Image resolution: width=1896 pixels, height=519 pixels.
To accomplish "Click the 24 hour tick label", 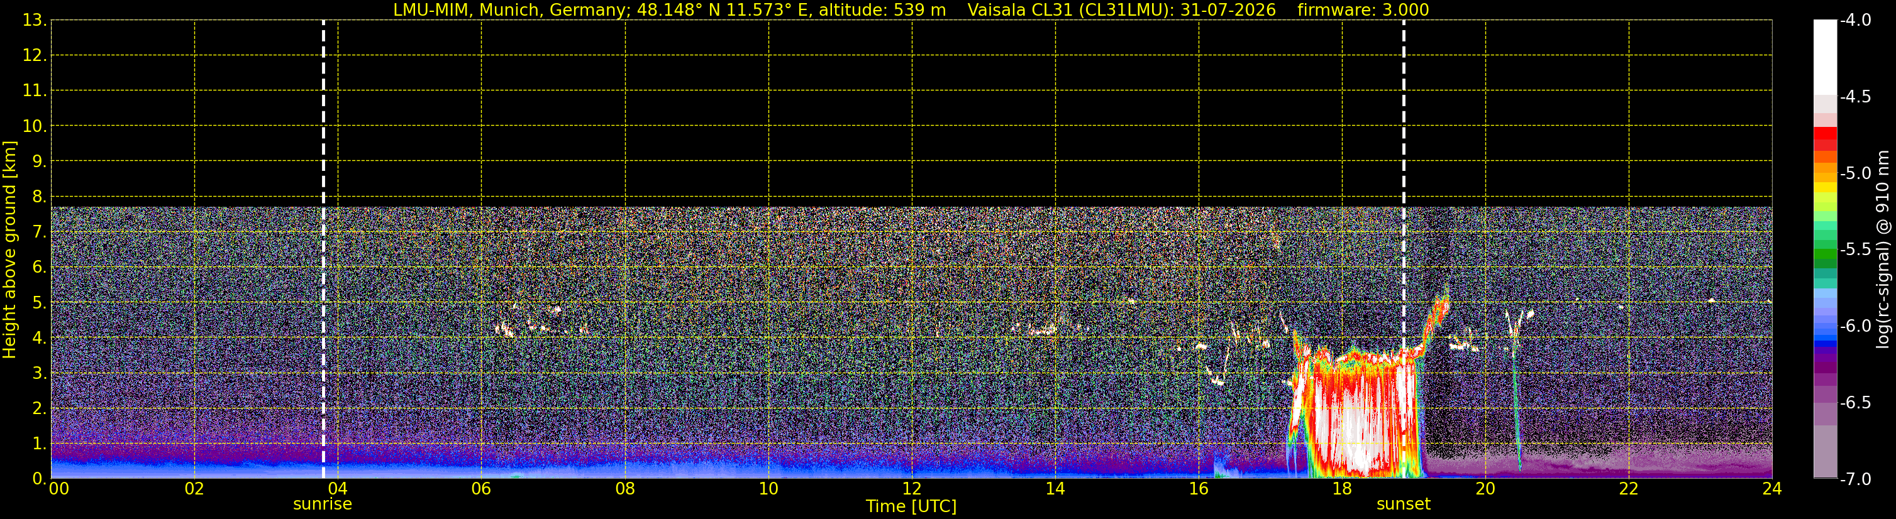I will [1771, 489].
